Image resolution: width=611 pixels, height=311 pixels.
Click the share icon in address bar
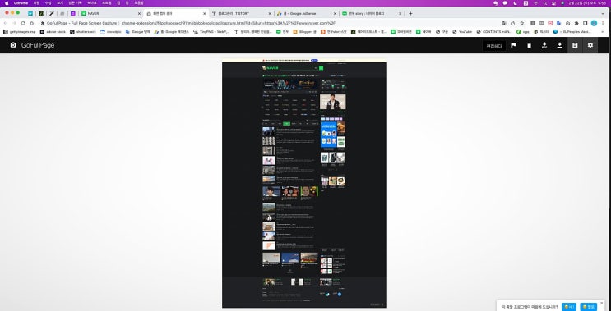(513, 23)
